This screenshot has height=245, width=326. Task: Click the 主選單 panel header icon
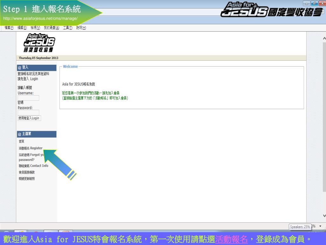tap(19, 134)
